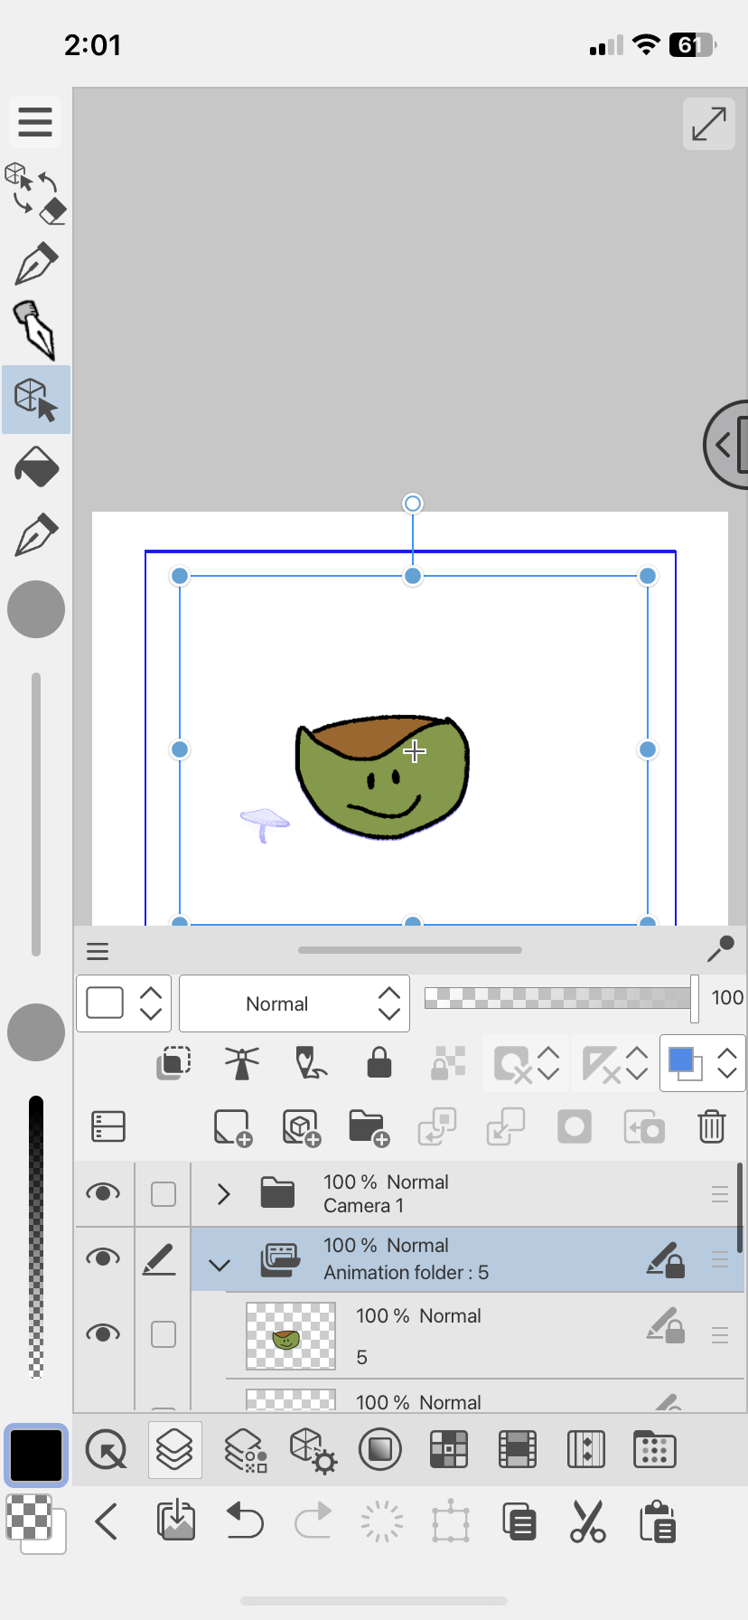Edit opacity value 100
The width and height of the screenshot is (748, 1620).
[x=727, y=998]
